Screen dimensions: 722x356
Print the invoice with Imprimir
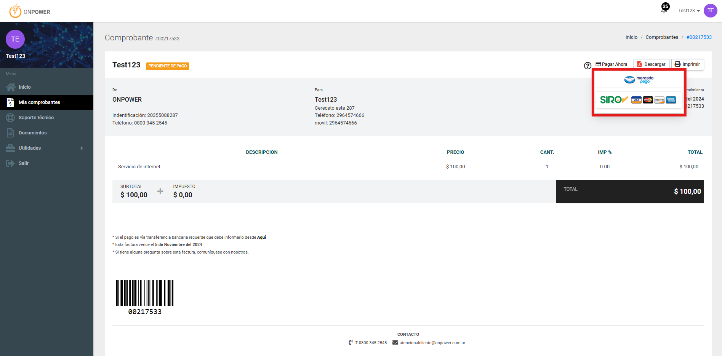coord(687,64)
